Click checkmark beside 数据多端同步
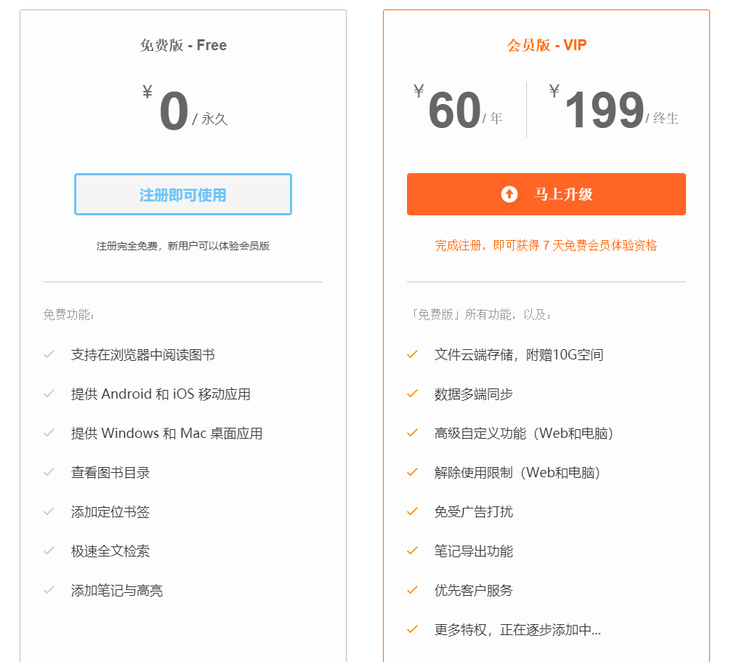 click(413, 394)
